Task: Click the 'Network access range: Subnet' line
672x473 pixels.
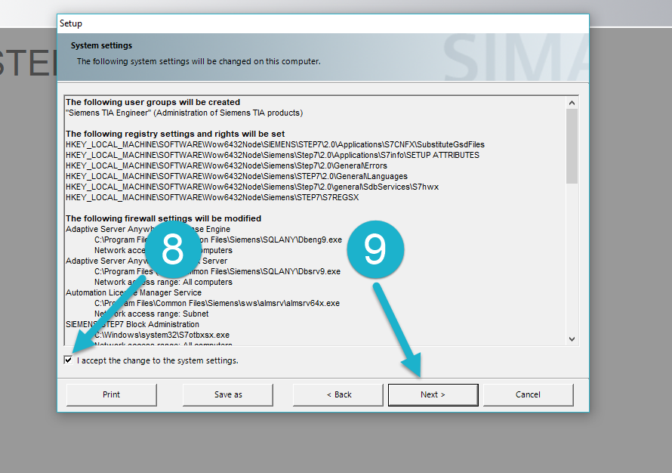Action: coord(151,314)
